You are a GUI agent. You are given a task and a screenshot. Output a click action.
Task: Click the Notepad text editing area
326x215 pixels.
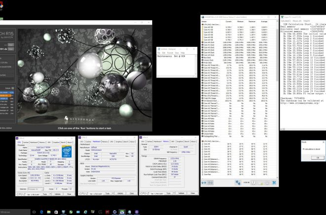(175, 67)
